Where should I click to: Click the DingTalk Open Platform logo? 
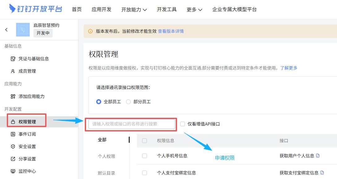pos(36,9)
